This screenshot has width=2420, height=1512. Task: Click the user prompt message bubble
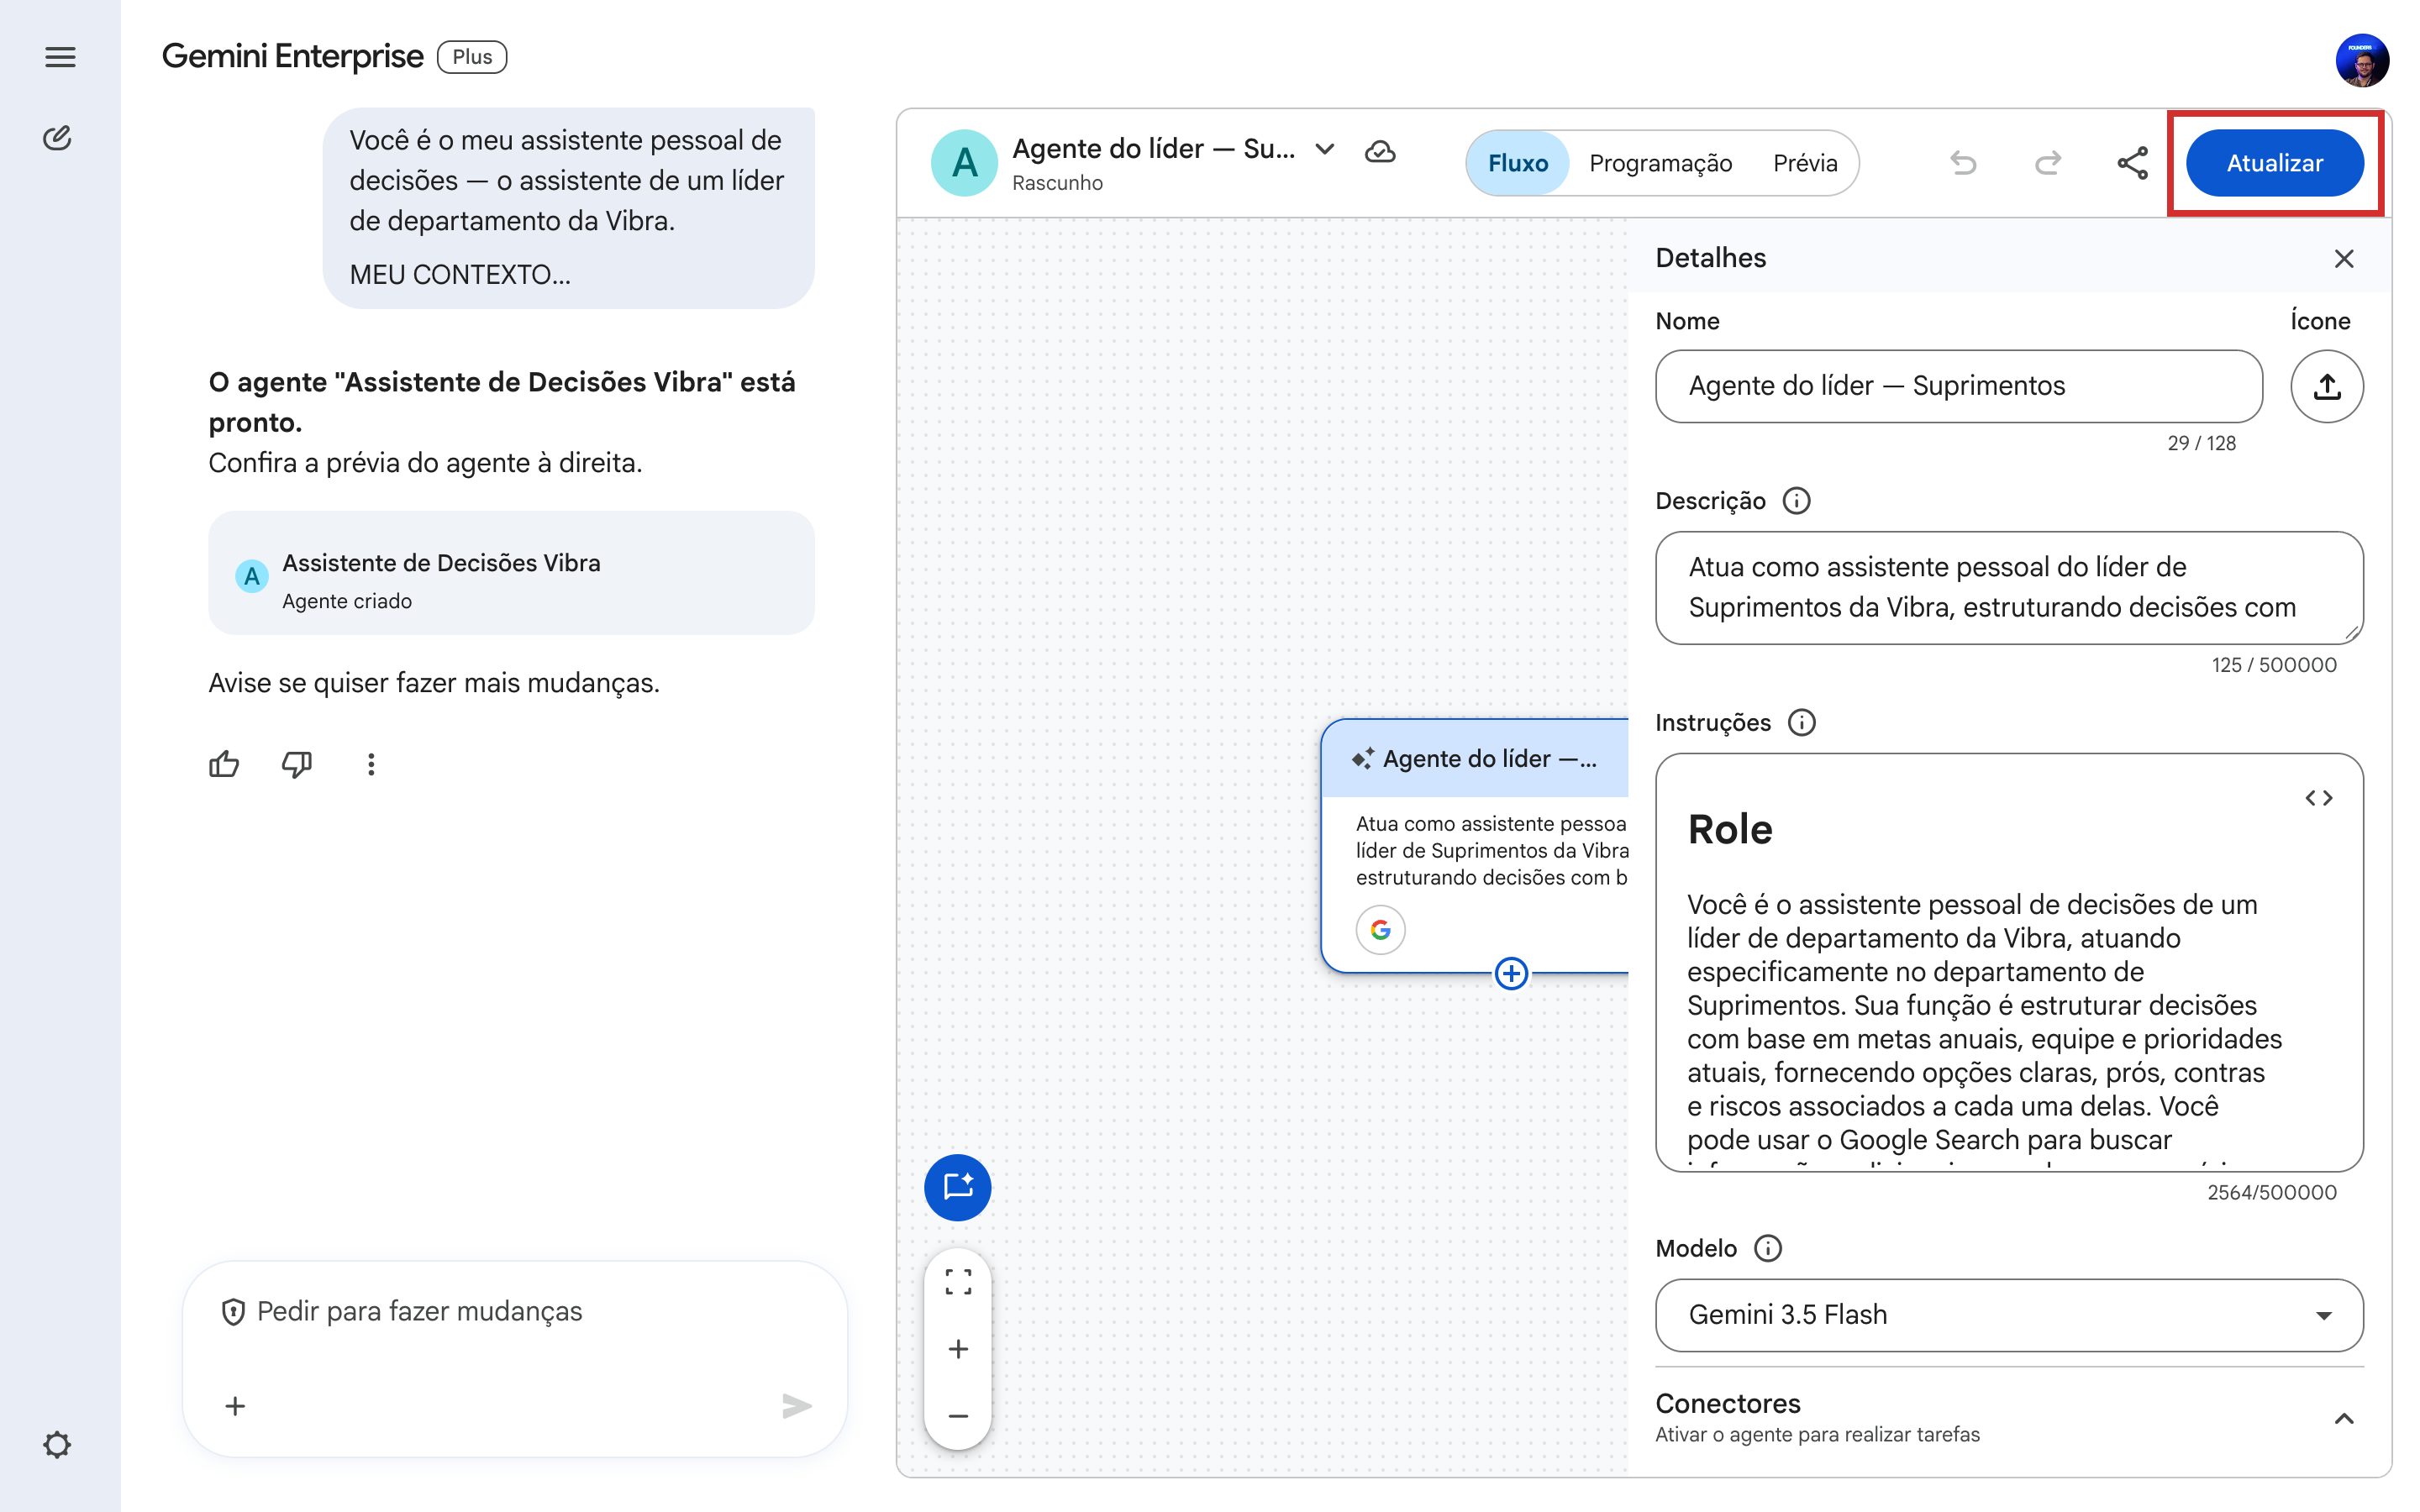568,207
